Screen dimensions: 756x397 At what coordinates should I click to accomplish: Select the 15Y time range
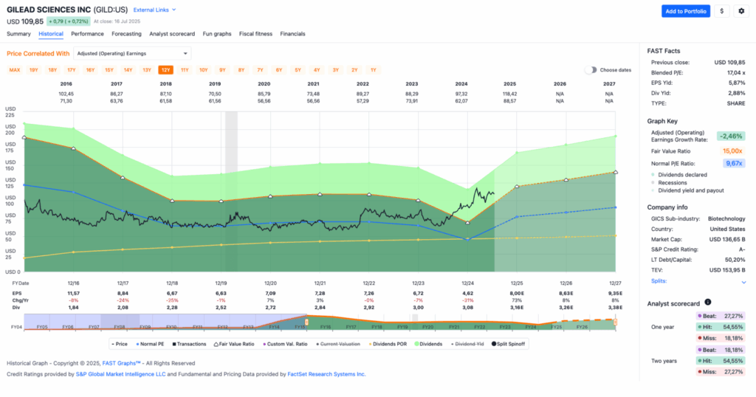[x=109, y=70]
